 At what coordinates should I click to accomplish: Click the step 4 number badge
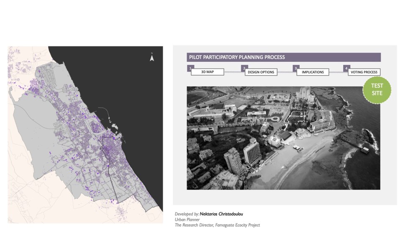click(x=346, y=68)
